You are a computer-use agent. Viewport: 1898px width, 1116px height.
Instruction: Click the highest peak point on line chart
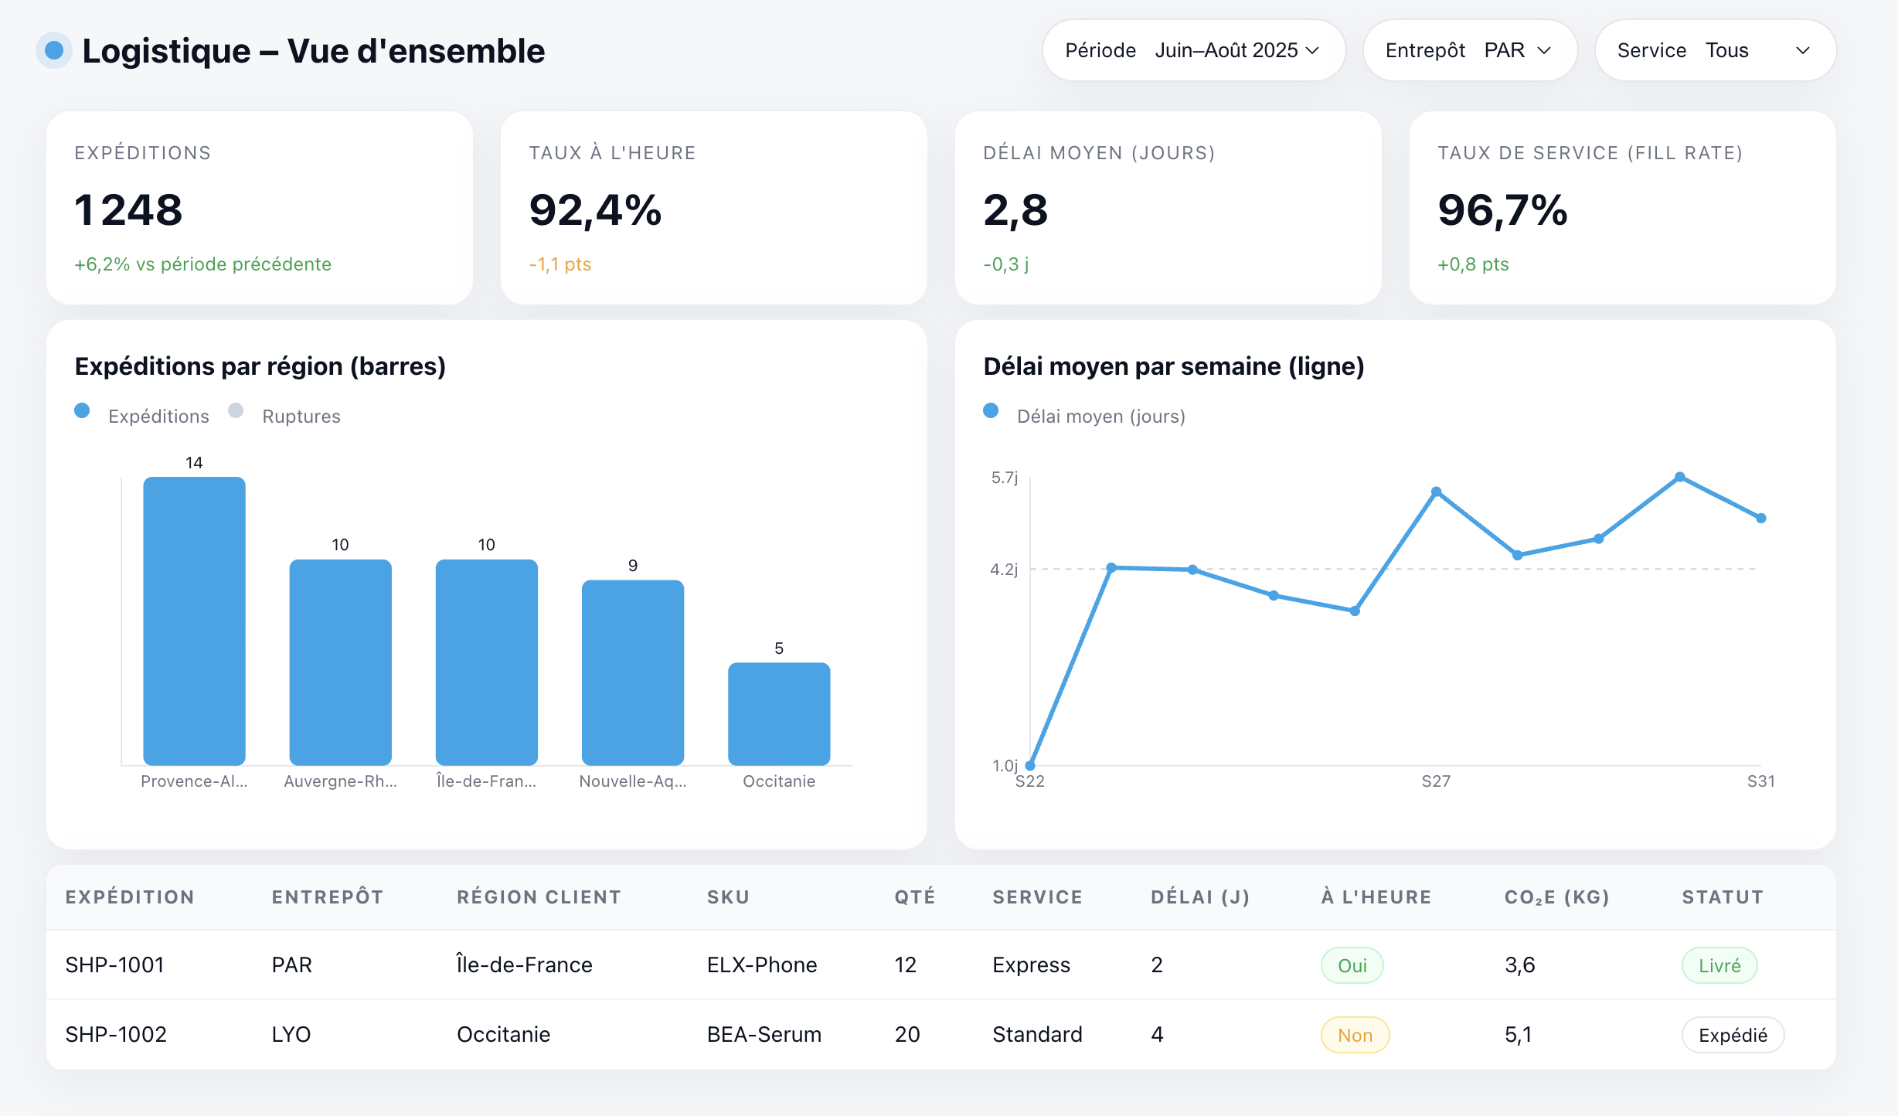(1679, 478)
